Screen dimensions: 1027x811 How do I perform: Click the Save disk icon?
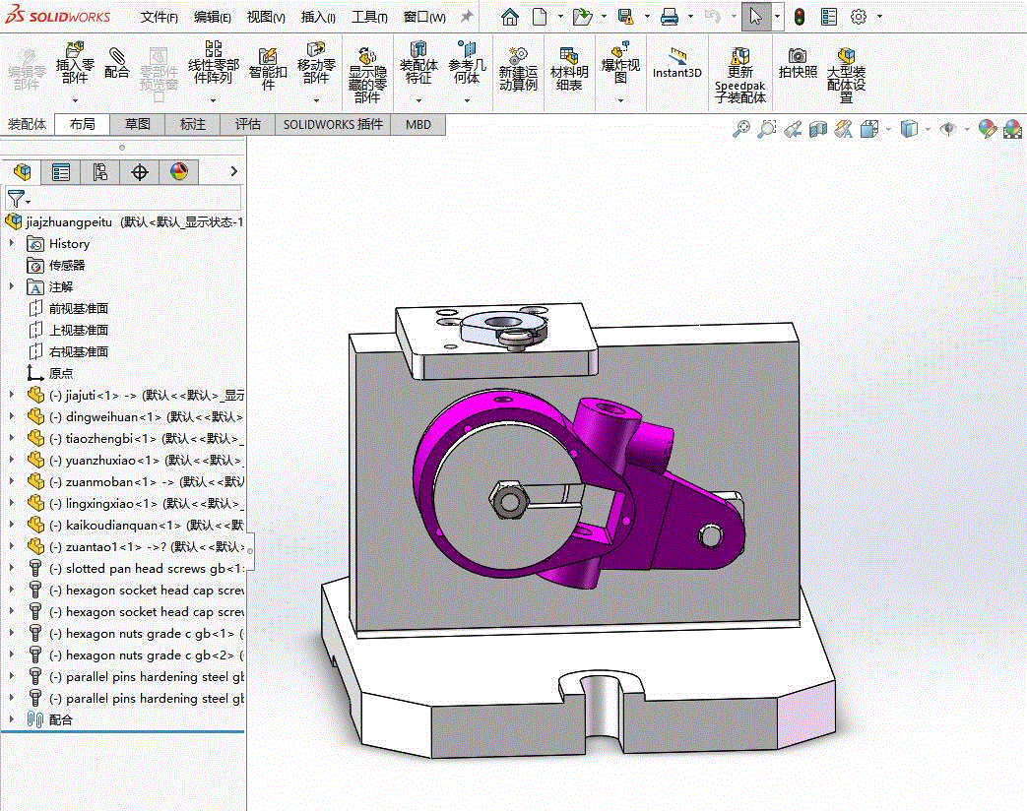point(626,17)
